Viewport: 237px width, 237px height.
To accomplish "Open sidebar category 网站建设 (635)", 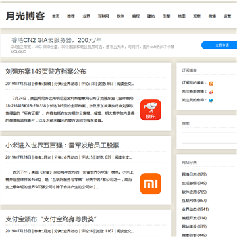I will [x=194, y=226].
